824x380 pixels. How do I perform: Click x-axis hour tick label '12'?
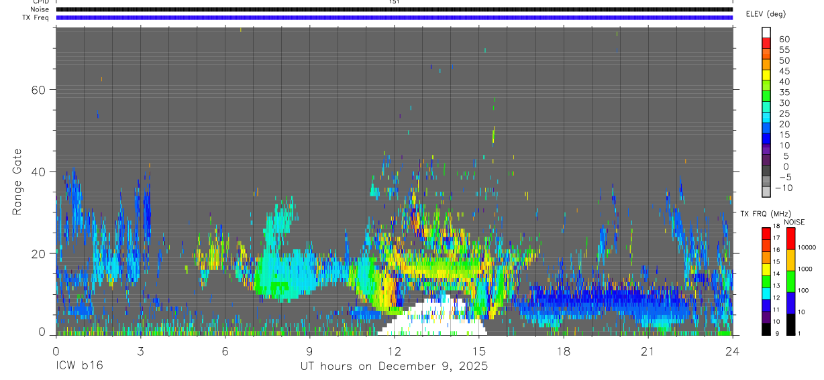[x=394, y=351]
